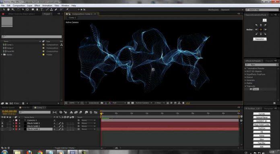Select the Horizontal Type tool
Screen dimensions: 280x154
(x=41, y=10)
